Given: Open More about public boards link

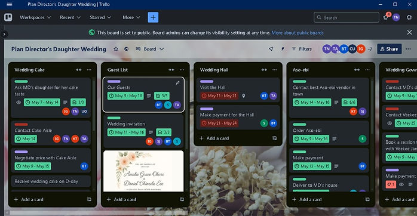Looking at the screenshot, I should point(298,33).
